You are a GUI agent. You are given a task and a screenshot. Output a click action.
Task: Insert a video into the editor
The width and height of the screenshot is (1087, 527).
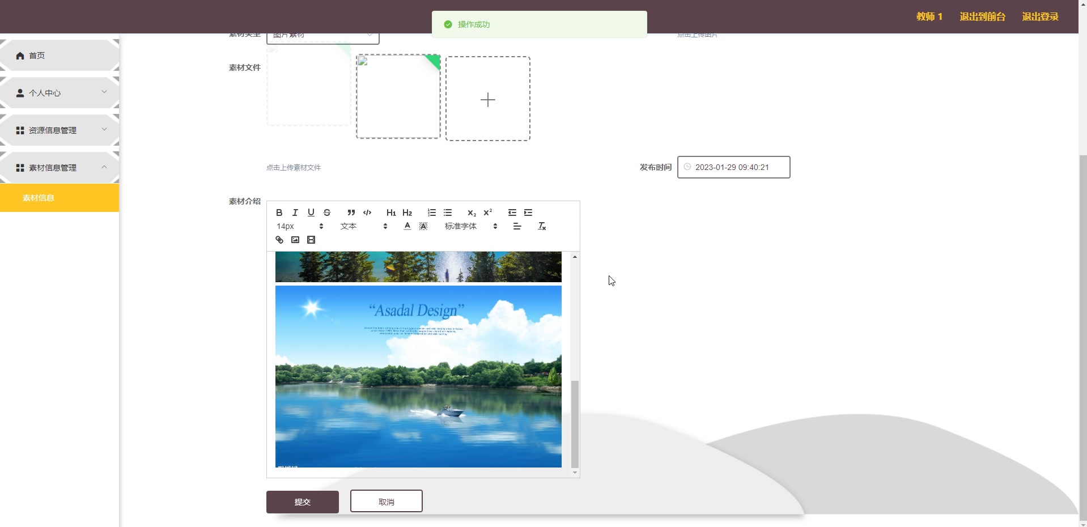coord(311,240)
